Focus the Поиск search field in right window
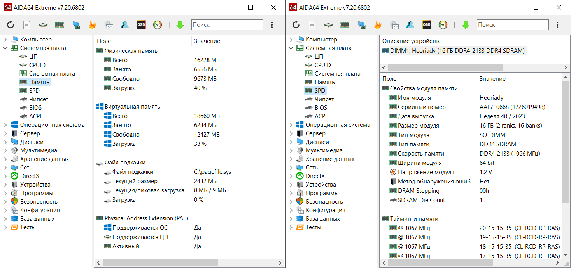 [x=513, y=25]
